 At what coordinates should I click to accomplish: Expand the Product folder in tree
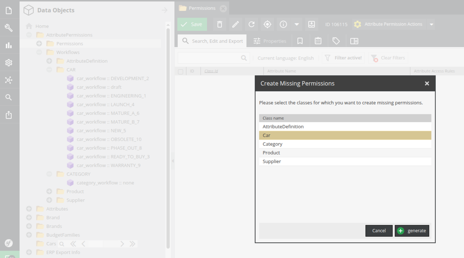tap(49, 192)
